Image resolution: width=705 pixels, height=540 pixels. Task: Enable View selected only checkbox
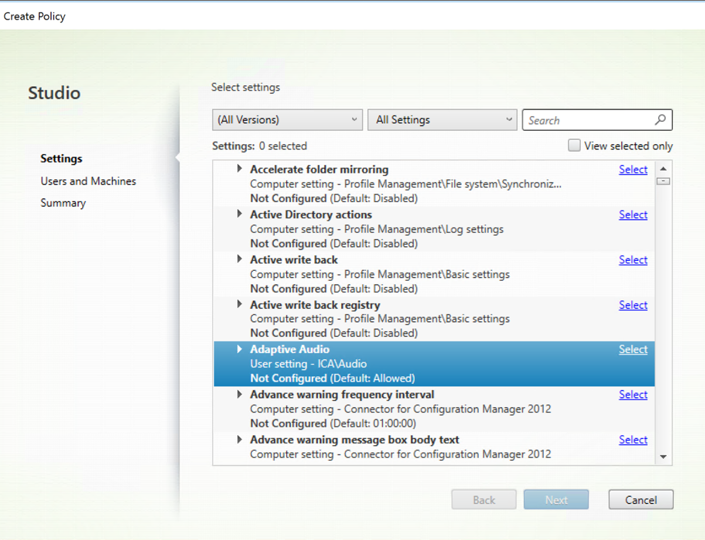574,146
